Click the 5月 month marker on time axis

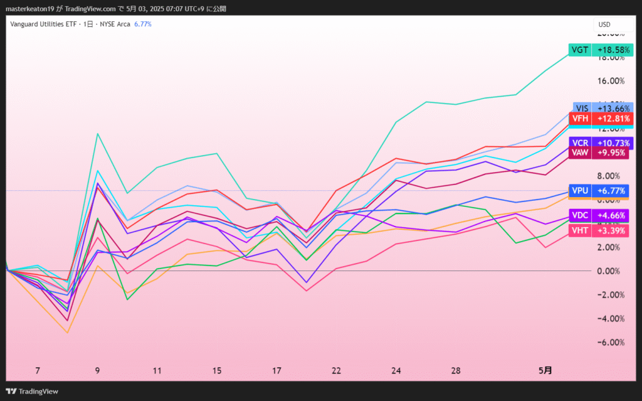(x=545, y=371)
